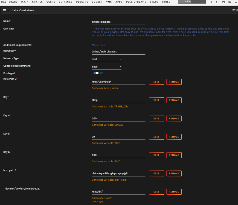Edit the Key 4 UMASK variable
Viewport: 238px width, 205px height.
pyautogui.click(x=156, y=119)
